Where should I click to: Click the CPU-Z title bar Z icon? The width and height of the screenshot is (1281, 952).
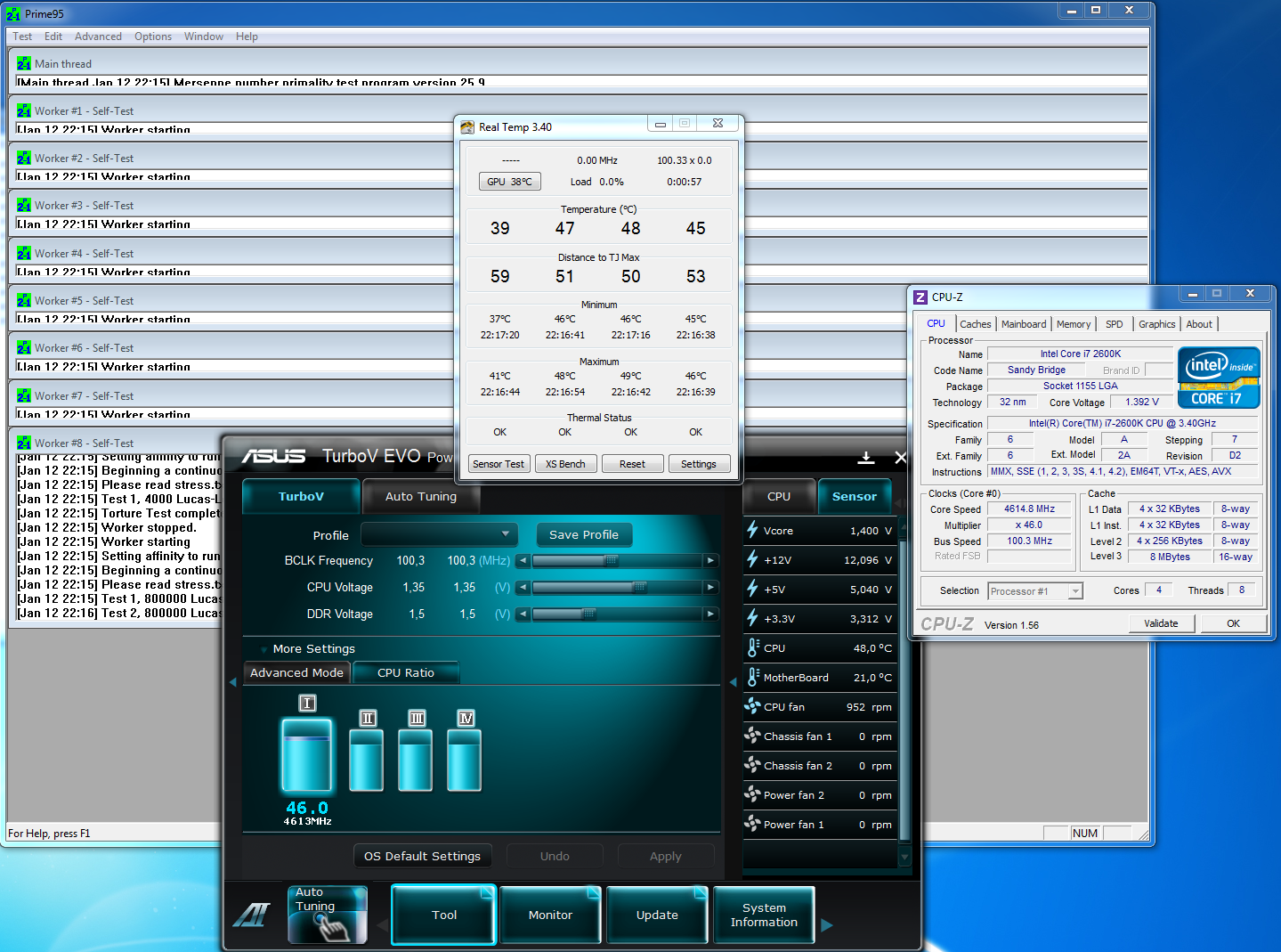[920, 297]
